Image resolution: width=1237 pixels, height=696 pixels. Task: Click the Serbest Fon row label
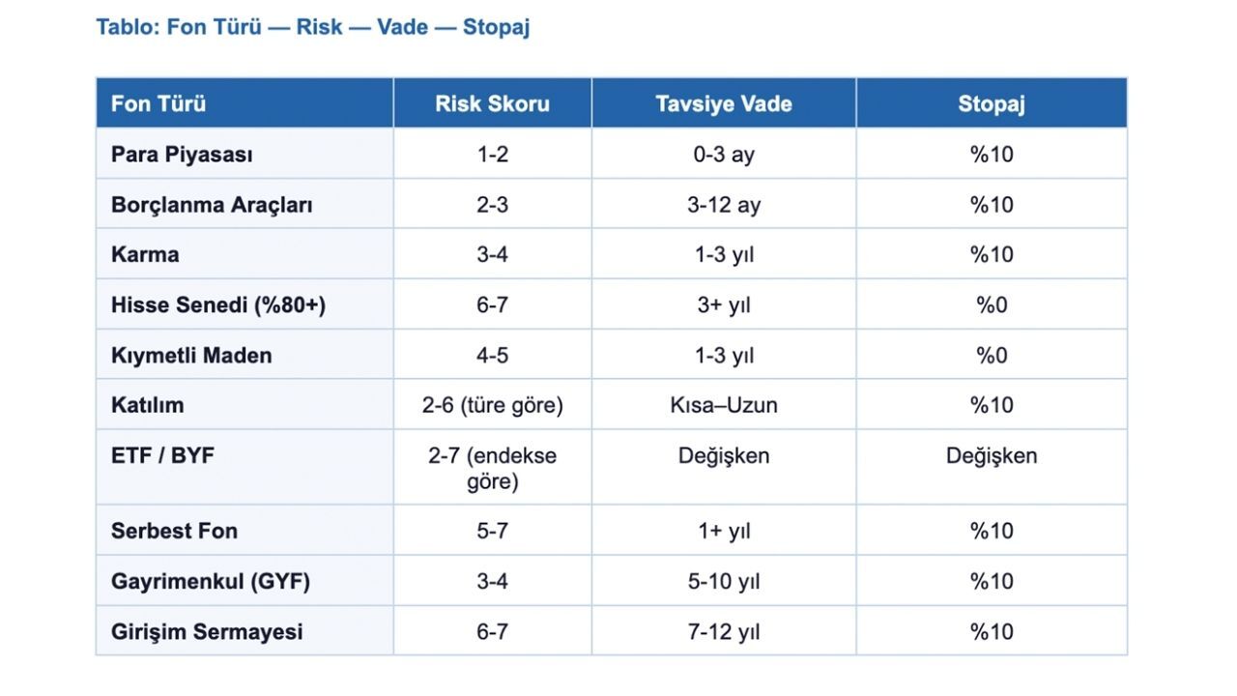[174, 532]
